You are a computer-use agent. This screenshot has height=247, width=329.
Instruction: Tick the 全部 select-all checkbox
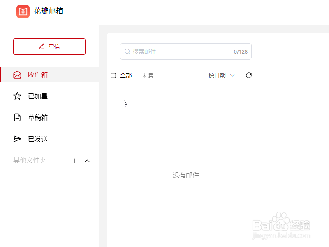(114, 75)
